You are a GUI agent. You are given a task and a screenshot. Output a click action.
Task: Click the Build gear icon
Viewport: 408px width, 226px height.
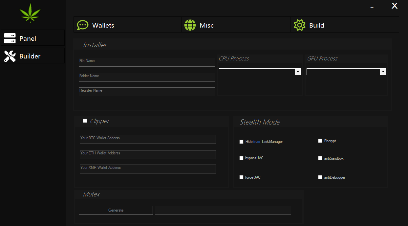tap(299, 25)
